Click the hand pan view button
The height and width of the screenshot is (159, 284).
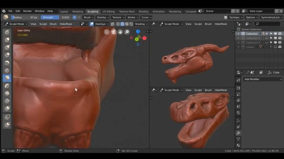(120, 32)
